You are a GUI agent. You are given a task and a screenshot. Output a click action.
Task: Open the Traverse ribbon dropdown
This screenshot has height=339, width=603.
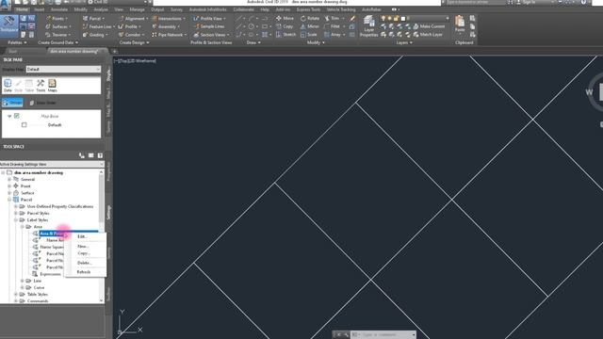(x=58, y=35)
